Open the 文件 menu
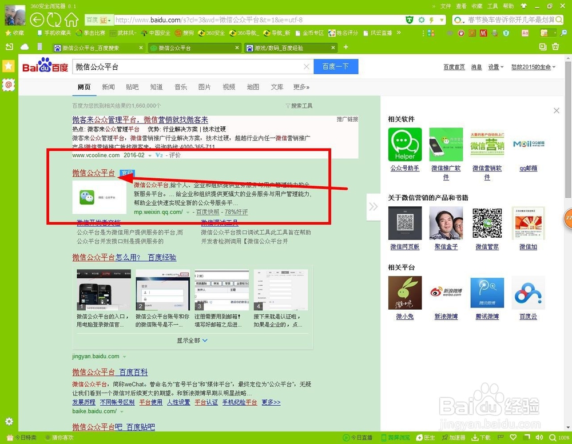Screen dimensions: 572x444 pos(446,6)
